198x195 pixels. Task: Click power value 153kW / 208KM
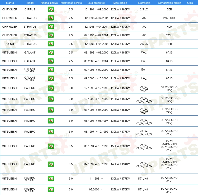tap(120, 146)
